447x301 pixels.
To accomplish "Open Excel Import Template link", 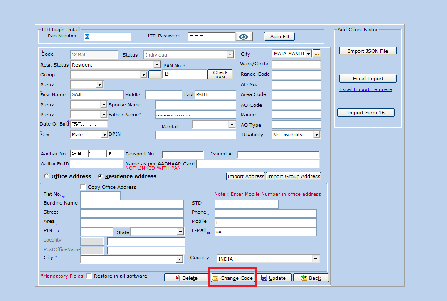I will [366, 89].
